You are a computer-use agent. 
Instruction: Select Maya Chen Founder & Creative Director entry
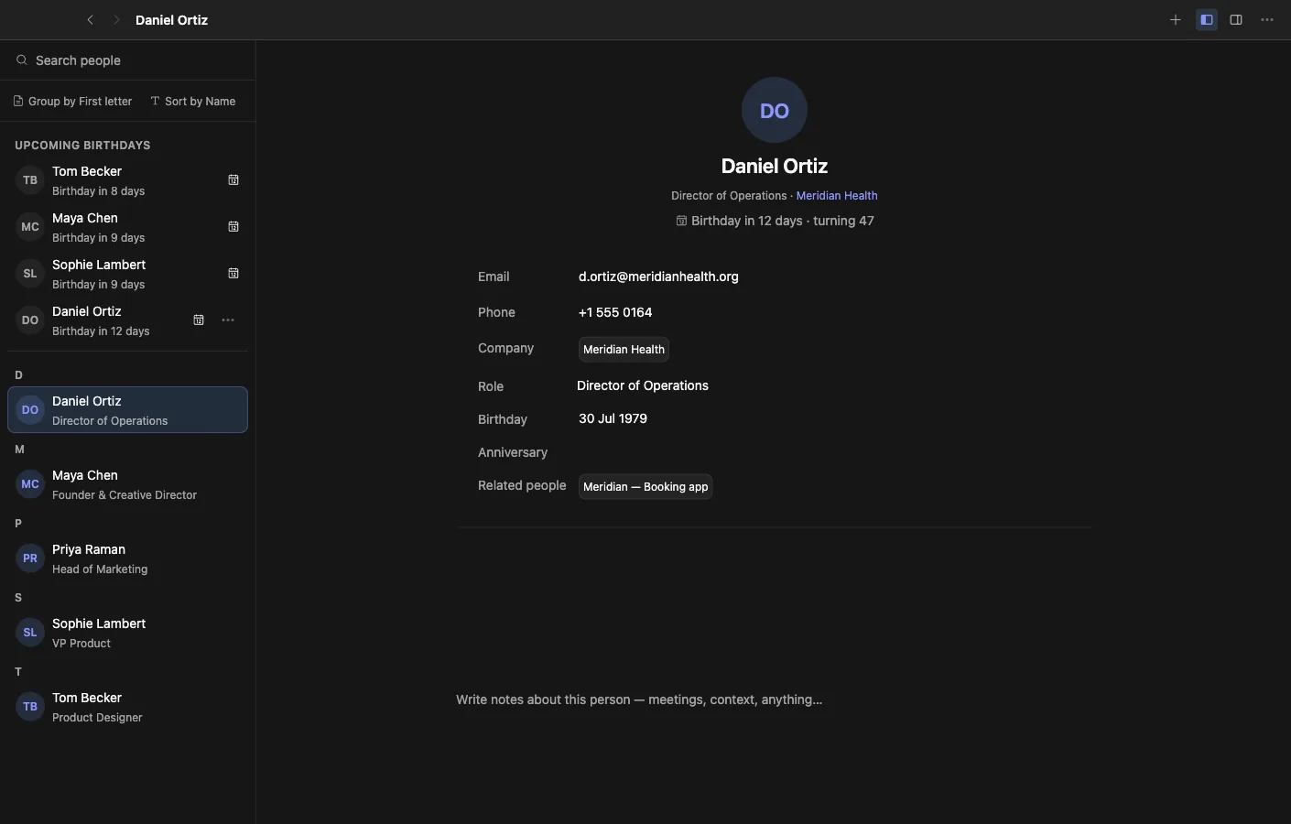coord(127,484)
